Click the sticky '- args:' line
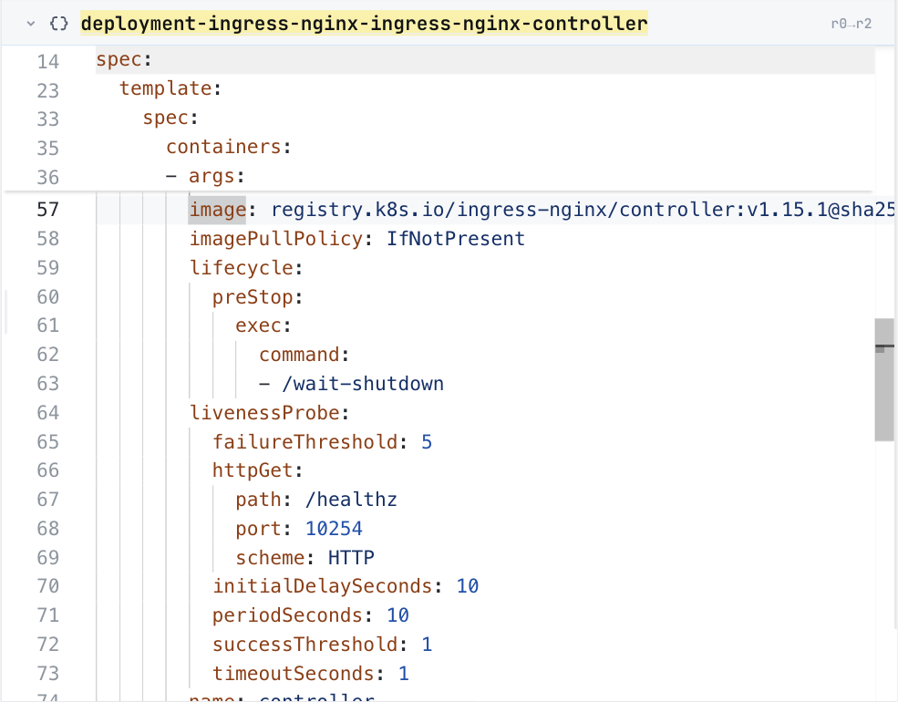Viewport: 898px width, 702px height. (x=205, y=176)
